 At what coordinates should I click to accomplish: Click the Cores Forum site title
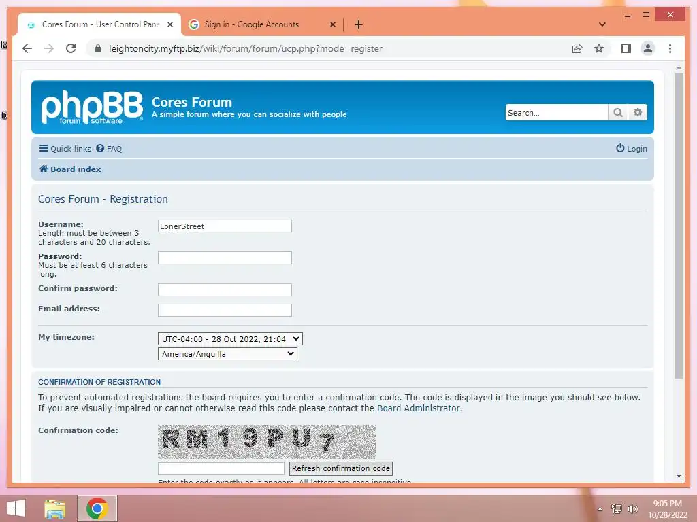(192, 102)
